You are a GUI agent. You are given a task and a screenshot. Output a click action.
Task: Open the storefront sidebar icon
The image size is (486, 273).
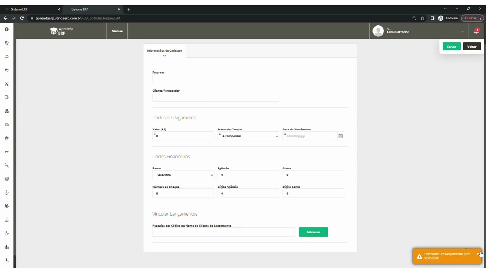pyautogui.click(x=6, y=138)
